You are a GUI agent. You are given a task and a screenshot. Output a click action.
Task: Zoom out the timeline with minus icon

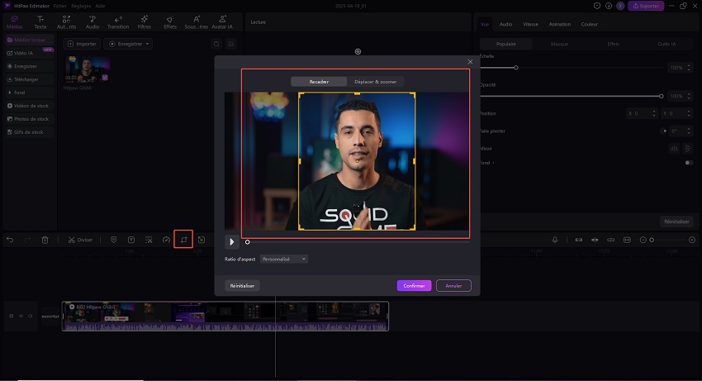click(643, 240)
